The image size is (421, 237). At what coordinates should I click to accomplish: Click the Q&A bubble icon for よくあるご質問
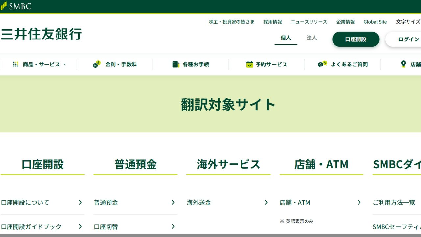coord(322,64)
